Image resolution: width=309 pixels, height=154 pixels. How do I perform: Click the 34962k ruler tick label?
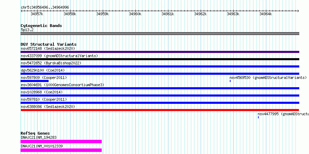pyautogui.click(x=200, y=14)
